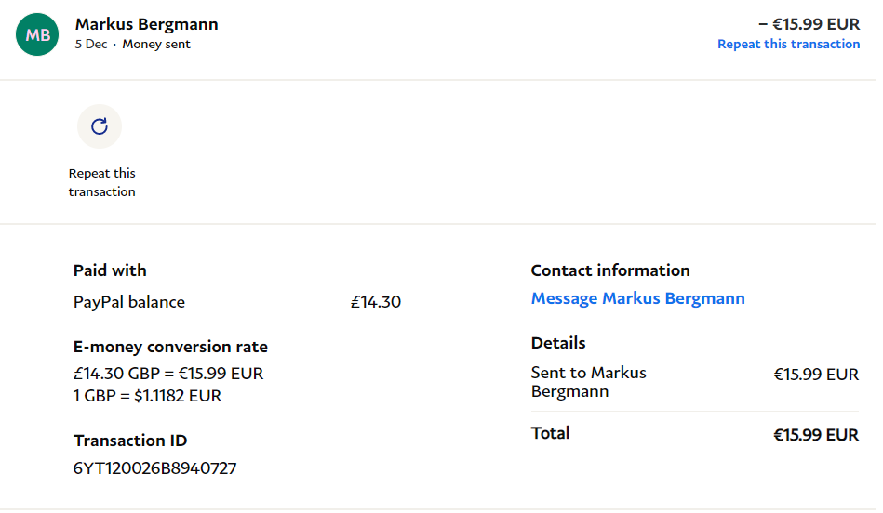The image size is (883, 513).
Task: Click the 1 GBP = $1.1182 EUR rate
Action: point(147,396)
